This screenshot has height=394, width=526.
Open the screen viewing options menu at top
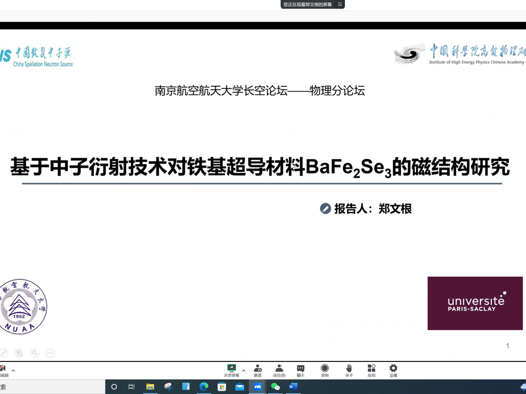340,4
